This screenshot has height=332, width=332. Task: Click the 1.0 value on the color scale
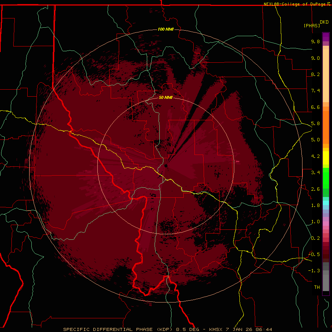(315, 222)
